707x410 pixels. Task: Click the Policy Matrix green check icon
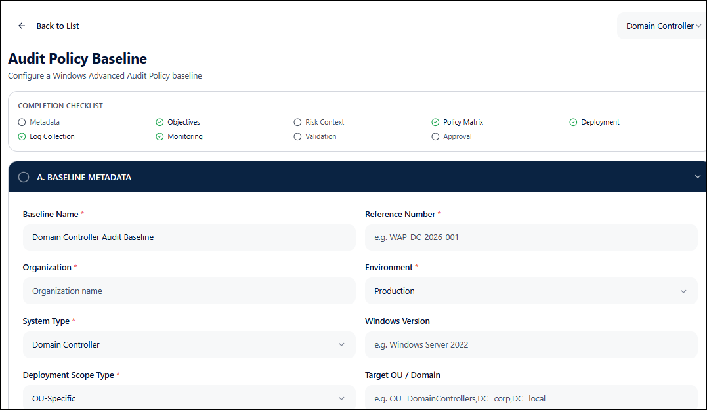[435, 122]
